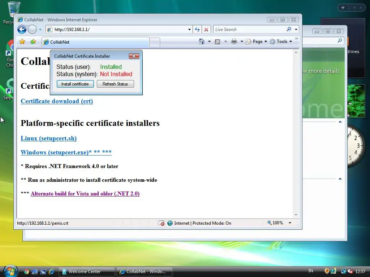Collapse the lower Welcome Center section chevron

(x=340, y=179)
